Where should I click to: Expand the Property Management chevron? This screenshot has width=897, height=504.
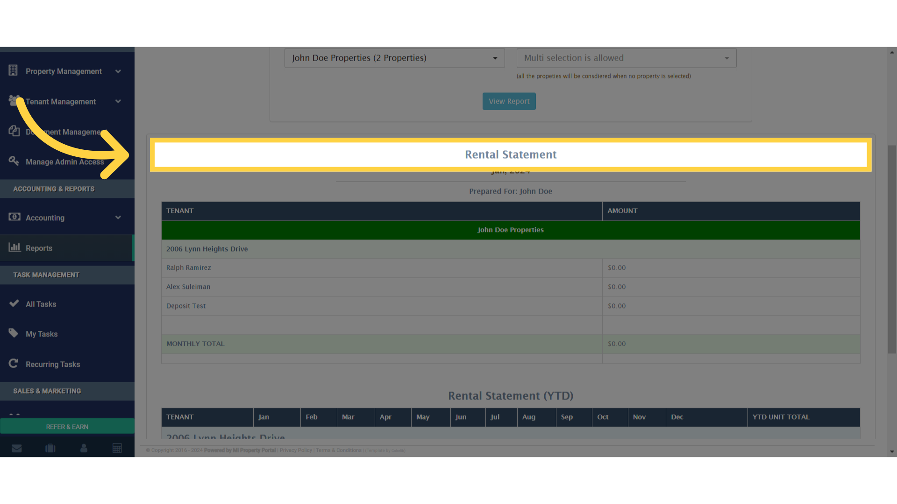pyautogui.click(x=118, y=71)
